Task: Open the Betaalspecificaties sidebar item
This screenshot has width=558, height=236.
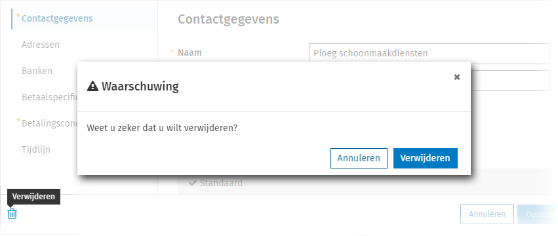Action: point(49,97)
